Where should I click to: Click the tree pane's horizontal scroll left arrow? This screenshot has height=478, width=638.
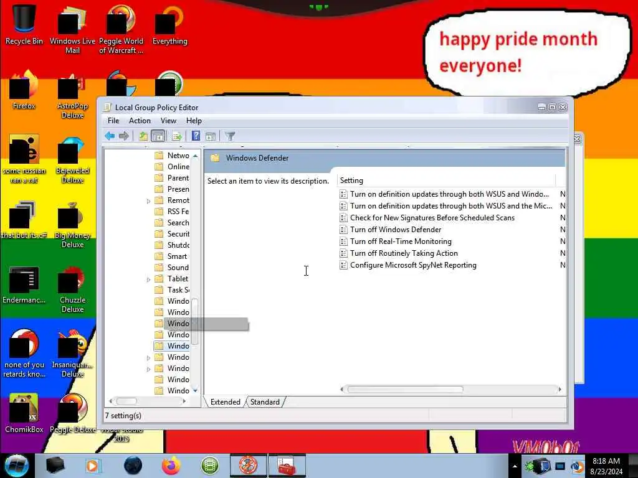111,401
